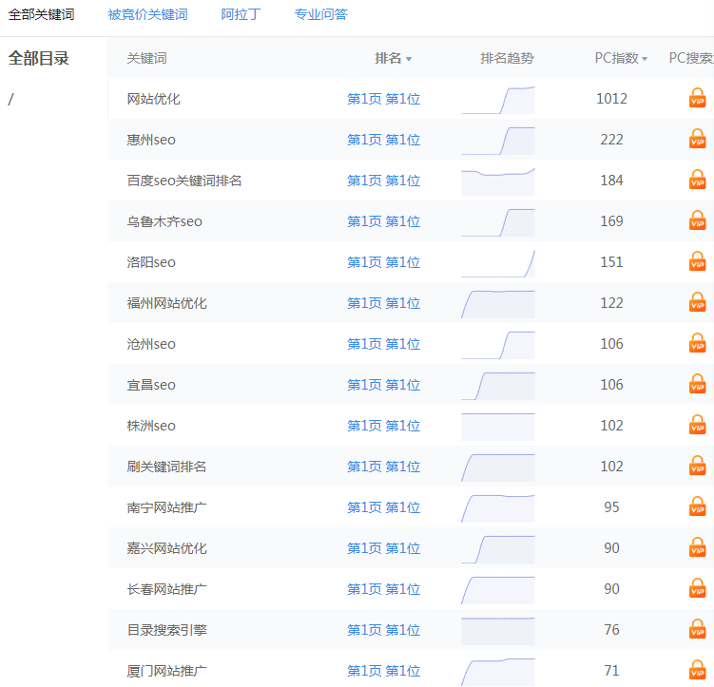This screenshot has height=687, width=714.
Task: Click VIP lock icon in 福州网站优化 row
Action: pyautogui.click(x=698, y=302)
